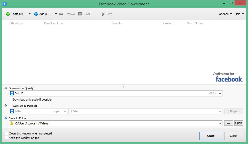Click the Clear toolbar icon
Image resolution: width=248 pixels, height=144 pixels.
[x=80, y=14]
